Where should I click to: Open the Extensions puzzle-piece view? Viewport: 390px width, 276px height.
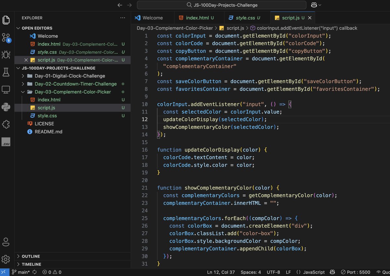tap(6, 124)
